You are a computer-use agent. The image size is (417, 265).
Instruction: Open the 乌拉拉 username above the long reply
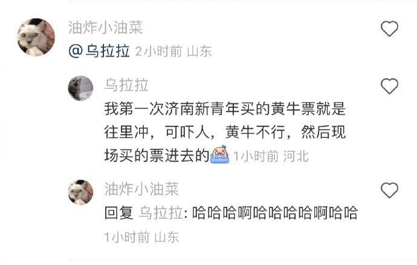126,85
